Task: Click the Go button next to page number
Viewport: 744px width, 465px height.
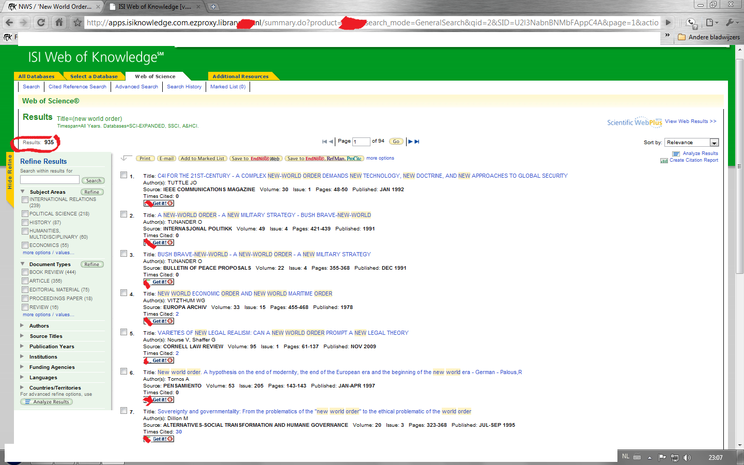Action: pos(396,142)
